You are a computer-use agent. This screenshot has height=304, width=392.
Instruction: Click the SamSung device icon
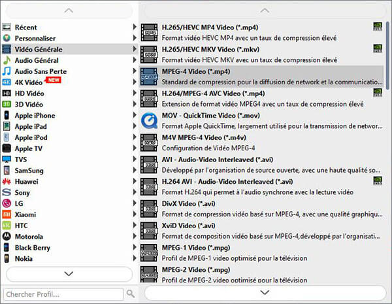[7, 171]
